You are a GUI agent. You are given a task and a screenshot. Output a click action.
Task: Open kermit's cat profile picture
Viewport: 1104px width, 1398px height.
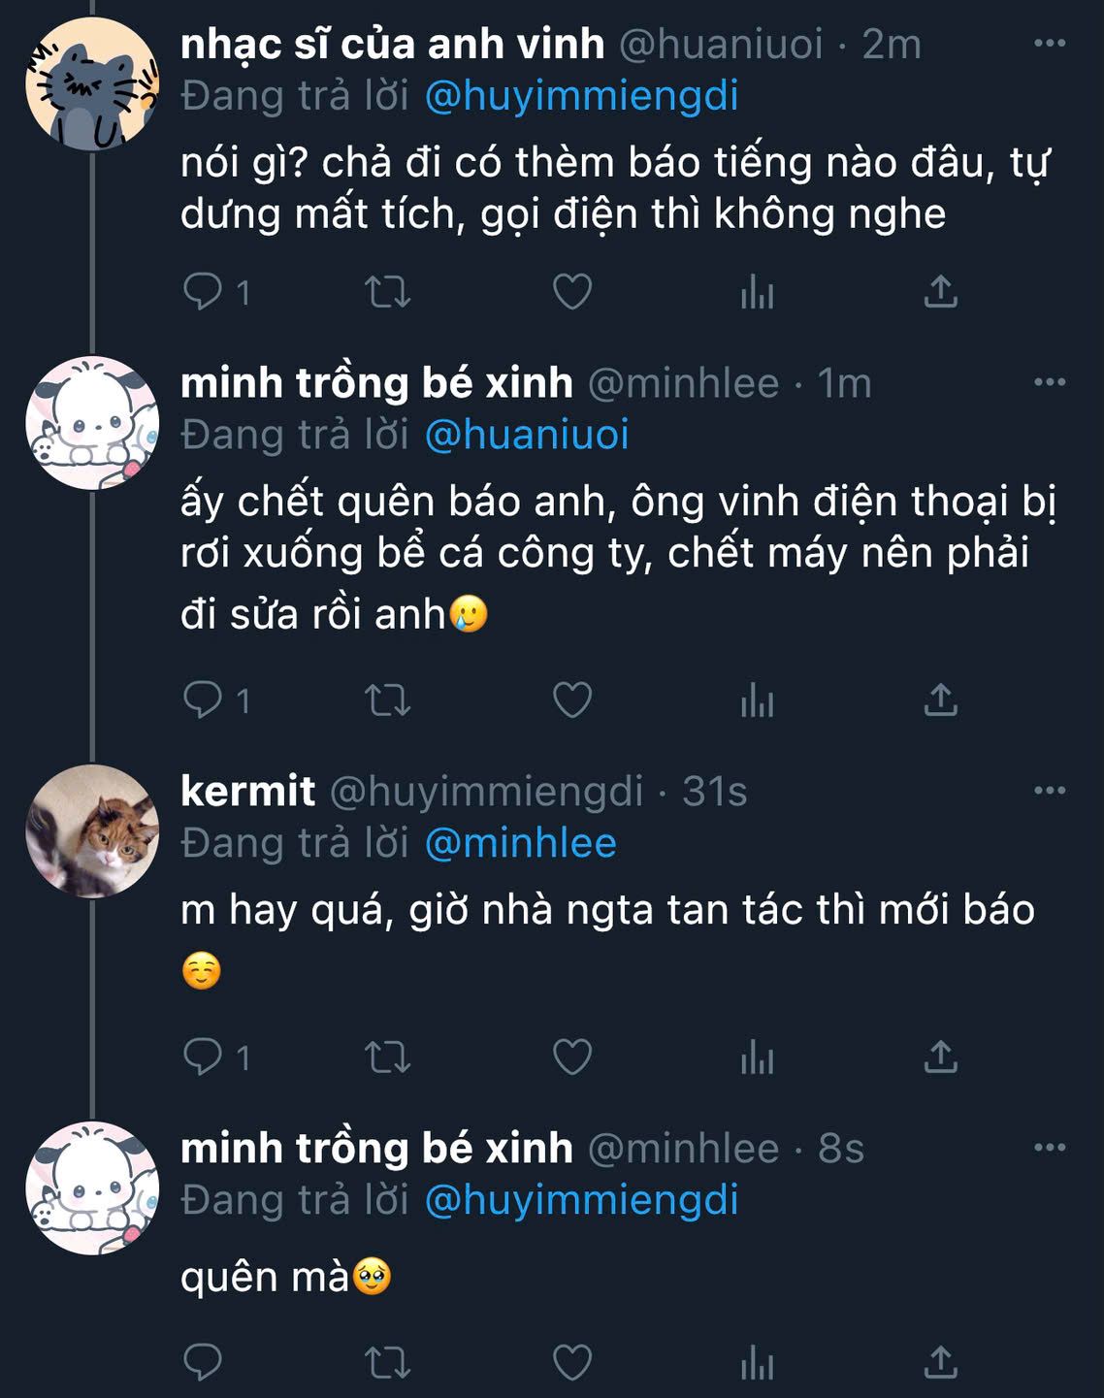92,830
